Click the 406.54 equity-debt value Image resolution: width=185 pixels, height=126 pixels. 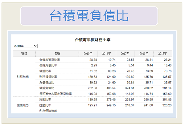pos(111,88)
